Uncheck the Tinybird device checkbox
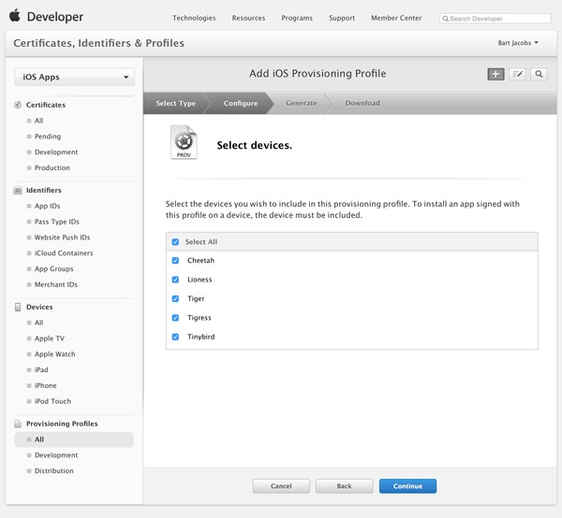The height and width of the screenshot is (518, 562). (175, 337)
